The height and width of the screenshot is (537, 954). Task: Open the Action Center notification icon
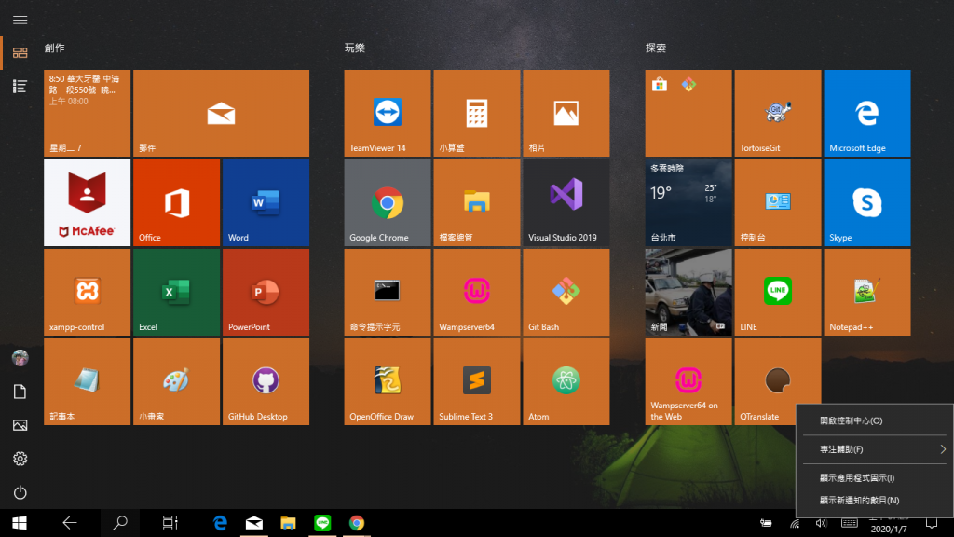[932, 524]
